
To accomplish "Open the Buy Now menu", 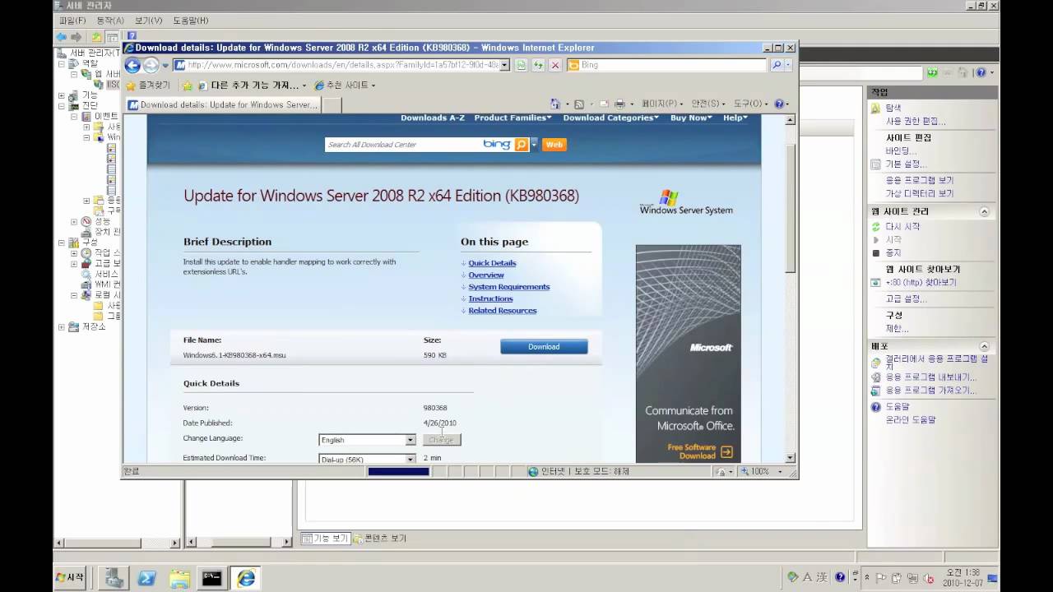I will click(x=691, y=118).
